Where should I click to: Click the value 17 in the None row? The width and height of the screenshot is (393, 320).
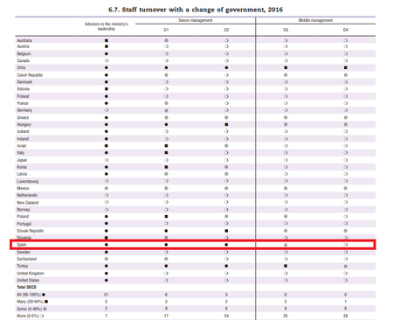coord(166,316)
